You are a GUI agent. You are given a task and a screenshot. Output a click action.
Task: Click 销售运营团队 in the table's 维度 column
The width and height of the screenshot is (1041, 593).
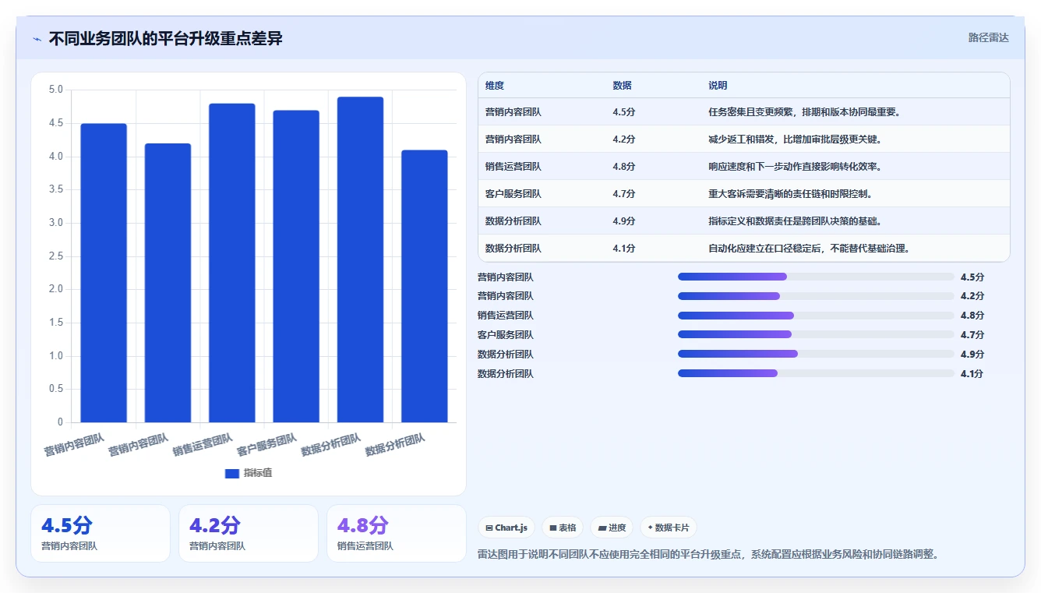pyautogui.click(x=513, y=167)
